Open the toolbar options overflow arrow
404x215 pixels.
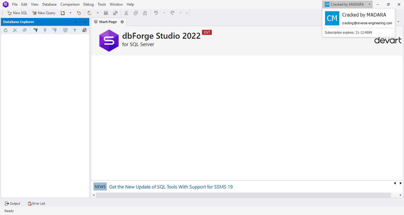[x=187, y=13]
